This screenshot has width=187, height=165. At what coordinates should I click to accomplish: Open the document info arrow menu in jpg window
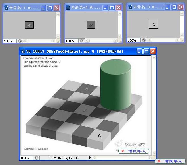point(90,158)
